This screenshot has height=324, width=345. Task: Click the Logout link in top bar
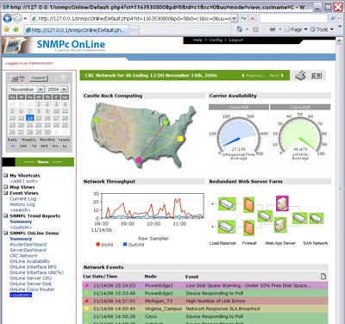click(x=235, y=40)
